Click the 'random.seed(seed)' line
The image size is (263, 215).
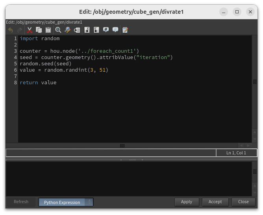[x=46, y=63]
